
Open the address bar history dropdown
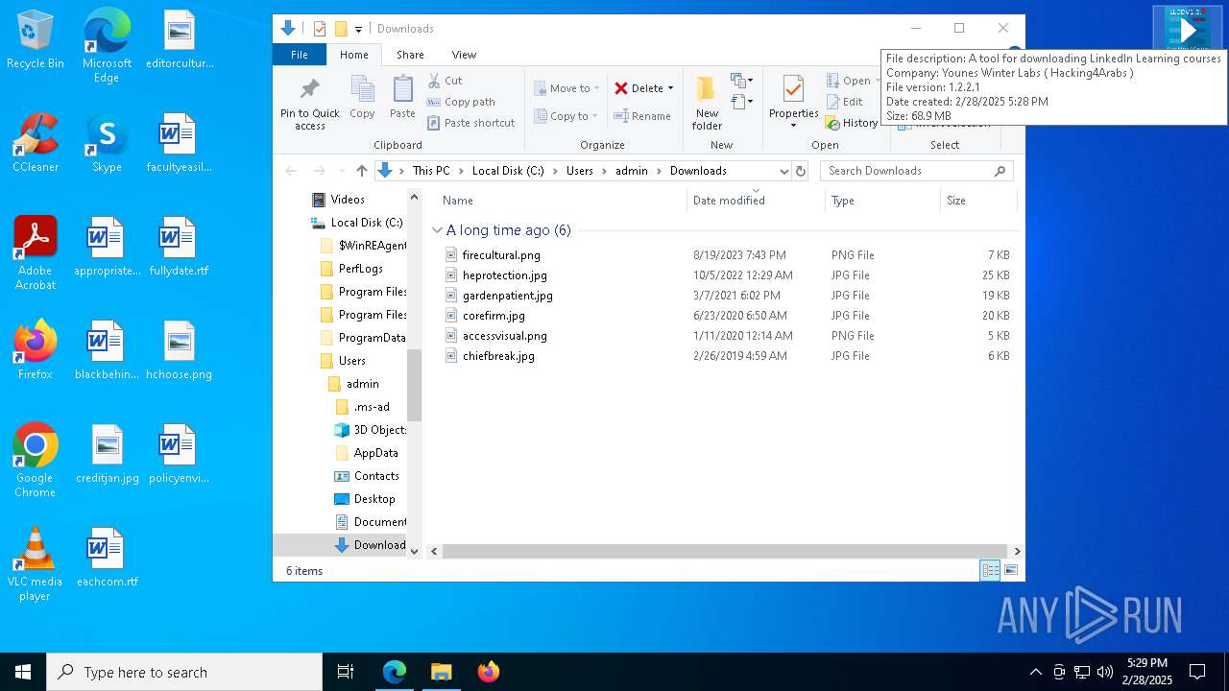click(784, 171)
